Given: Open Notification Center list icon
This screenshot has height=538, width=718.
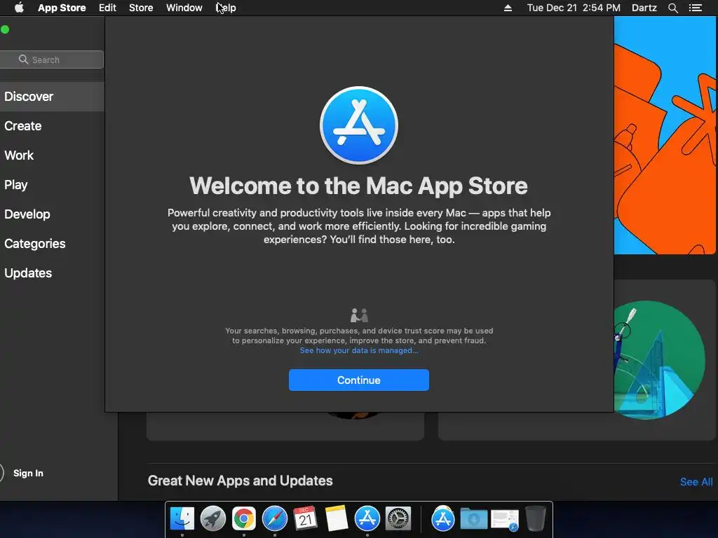Looking at the screenshot, I should pos(695,8).
